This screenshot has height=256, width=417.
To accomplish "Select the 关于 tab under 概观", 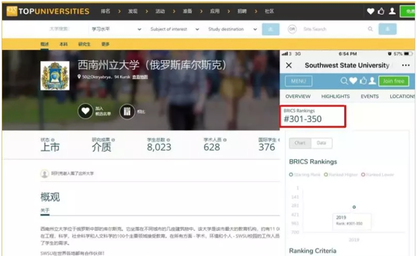I will tap(45, 210).
